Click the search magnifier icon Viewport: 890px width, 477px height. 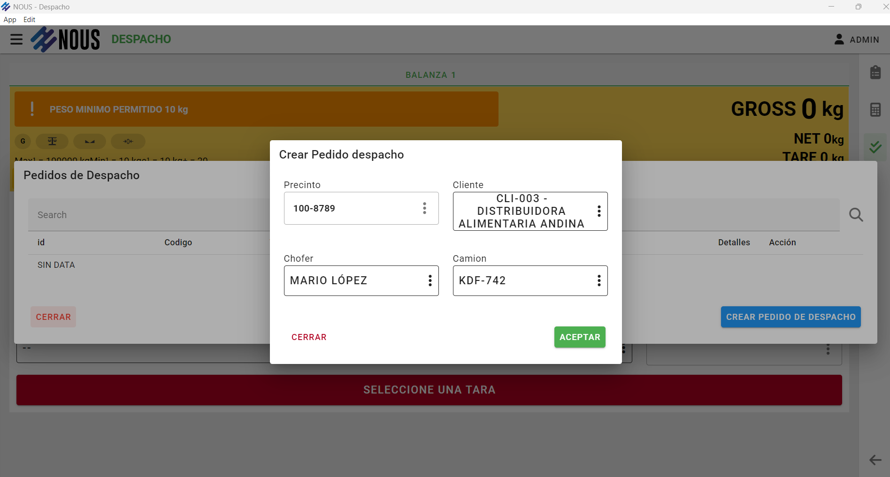click(x=856, y=215)
